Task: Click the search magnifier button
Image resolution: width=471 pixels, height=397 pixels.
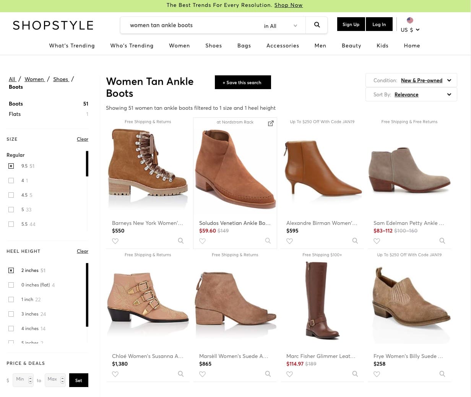Action: 317,25
